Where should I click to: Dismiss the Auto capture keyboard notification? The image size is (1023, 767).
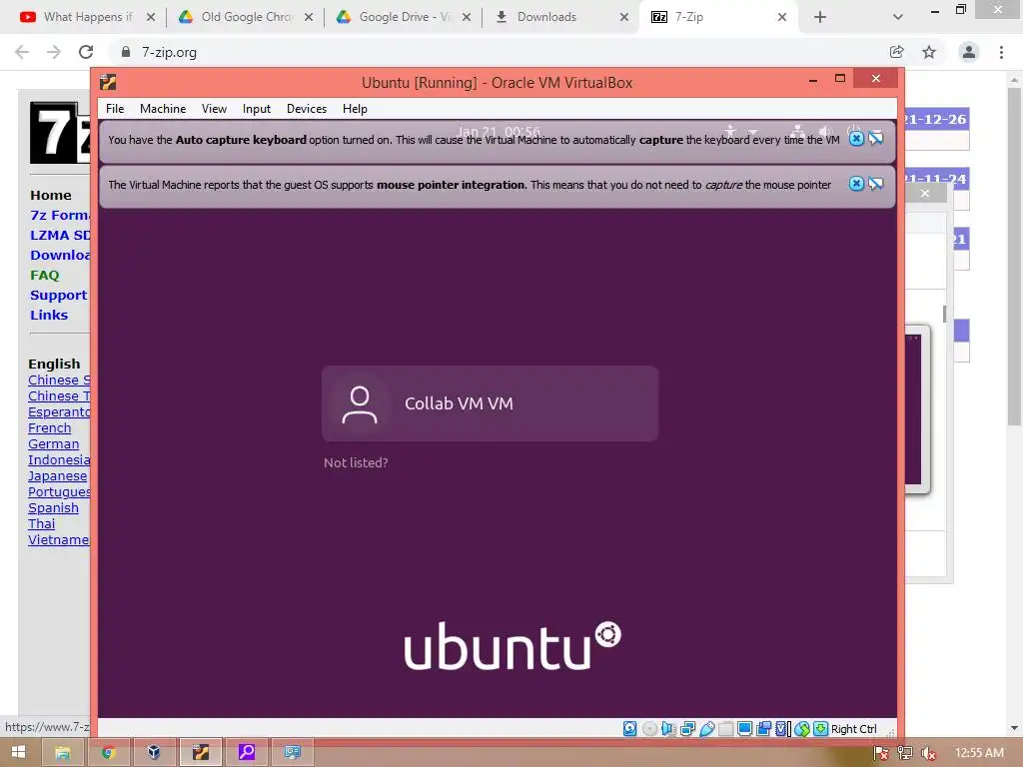856,138
